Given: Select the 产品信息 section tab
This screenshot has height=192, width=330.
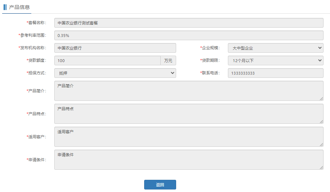Looking at the screenshot, I should [x=19, y=7].
